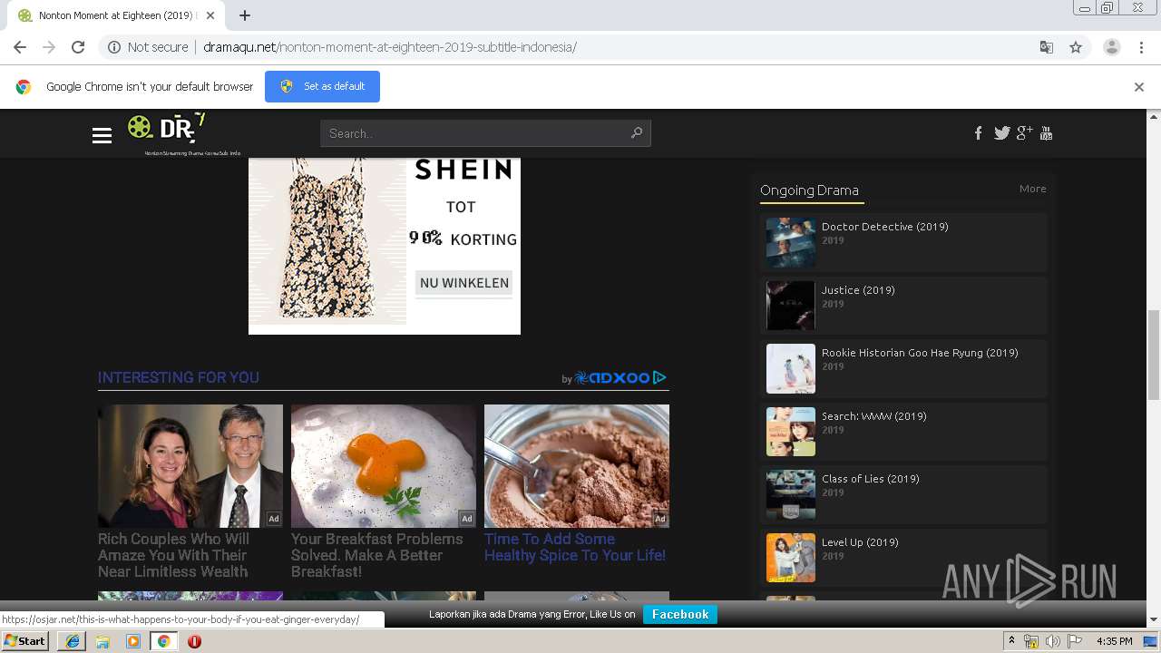Open the Chrome profile avatar
This screenshot has width=1161, height=653.
tap(1112, 47)
